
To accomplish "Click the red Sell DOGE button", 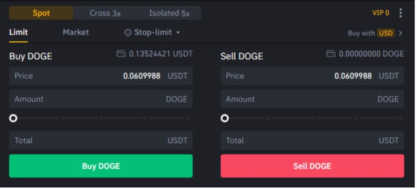I will [x=312, y=166].
